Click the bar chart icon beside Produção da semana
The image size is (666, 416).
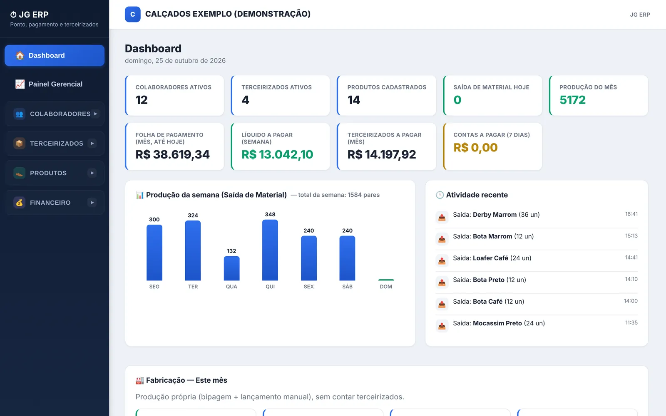pyautogui.click(x=140, y=195)
